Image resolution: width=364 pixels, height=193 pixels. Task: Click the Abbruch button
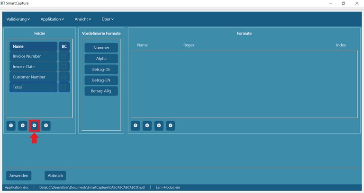pyautogui.click(x=55, y=175)
